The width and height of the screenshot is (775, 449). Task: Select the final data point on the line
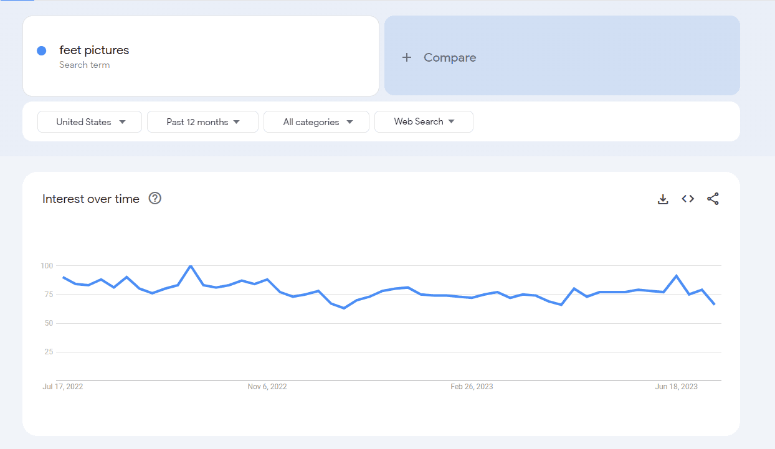(714, 304)
